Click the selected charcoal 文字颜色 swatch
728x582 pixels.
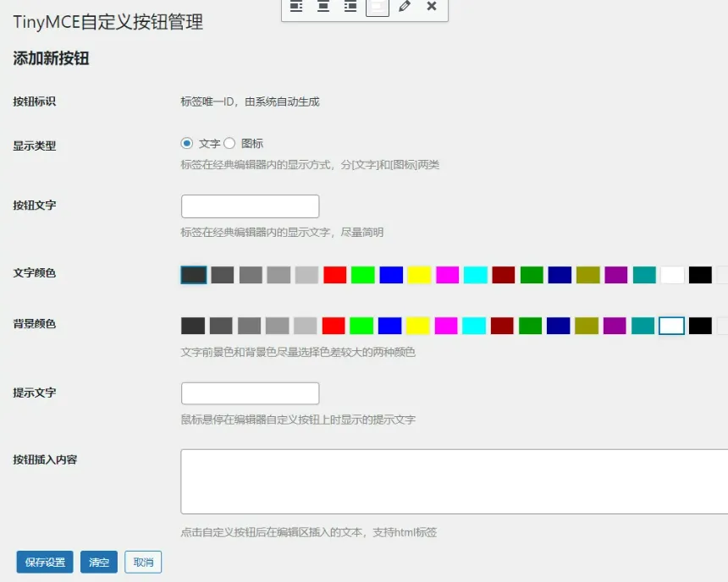pyautogui.click(x=194, y=275)
